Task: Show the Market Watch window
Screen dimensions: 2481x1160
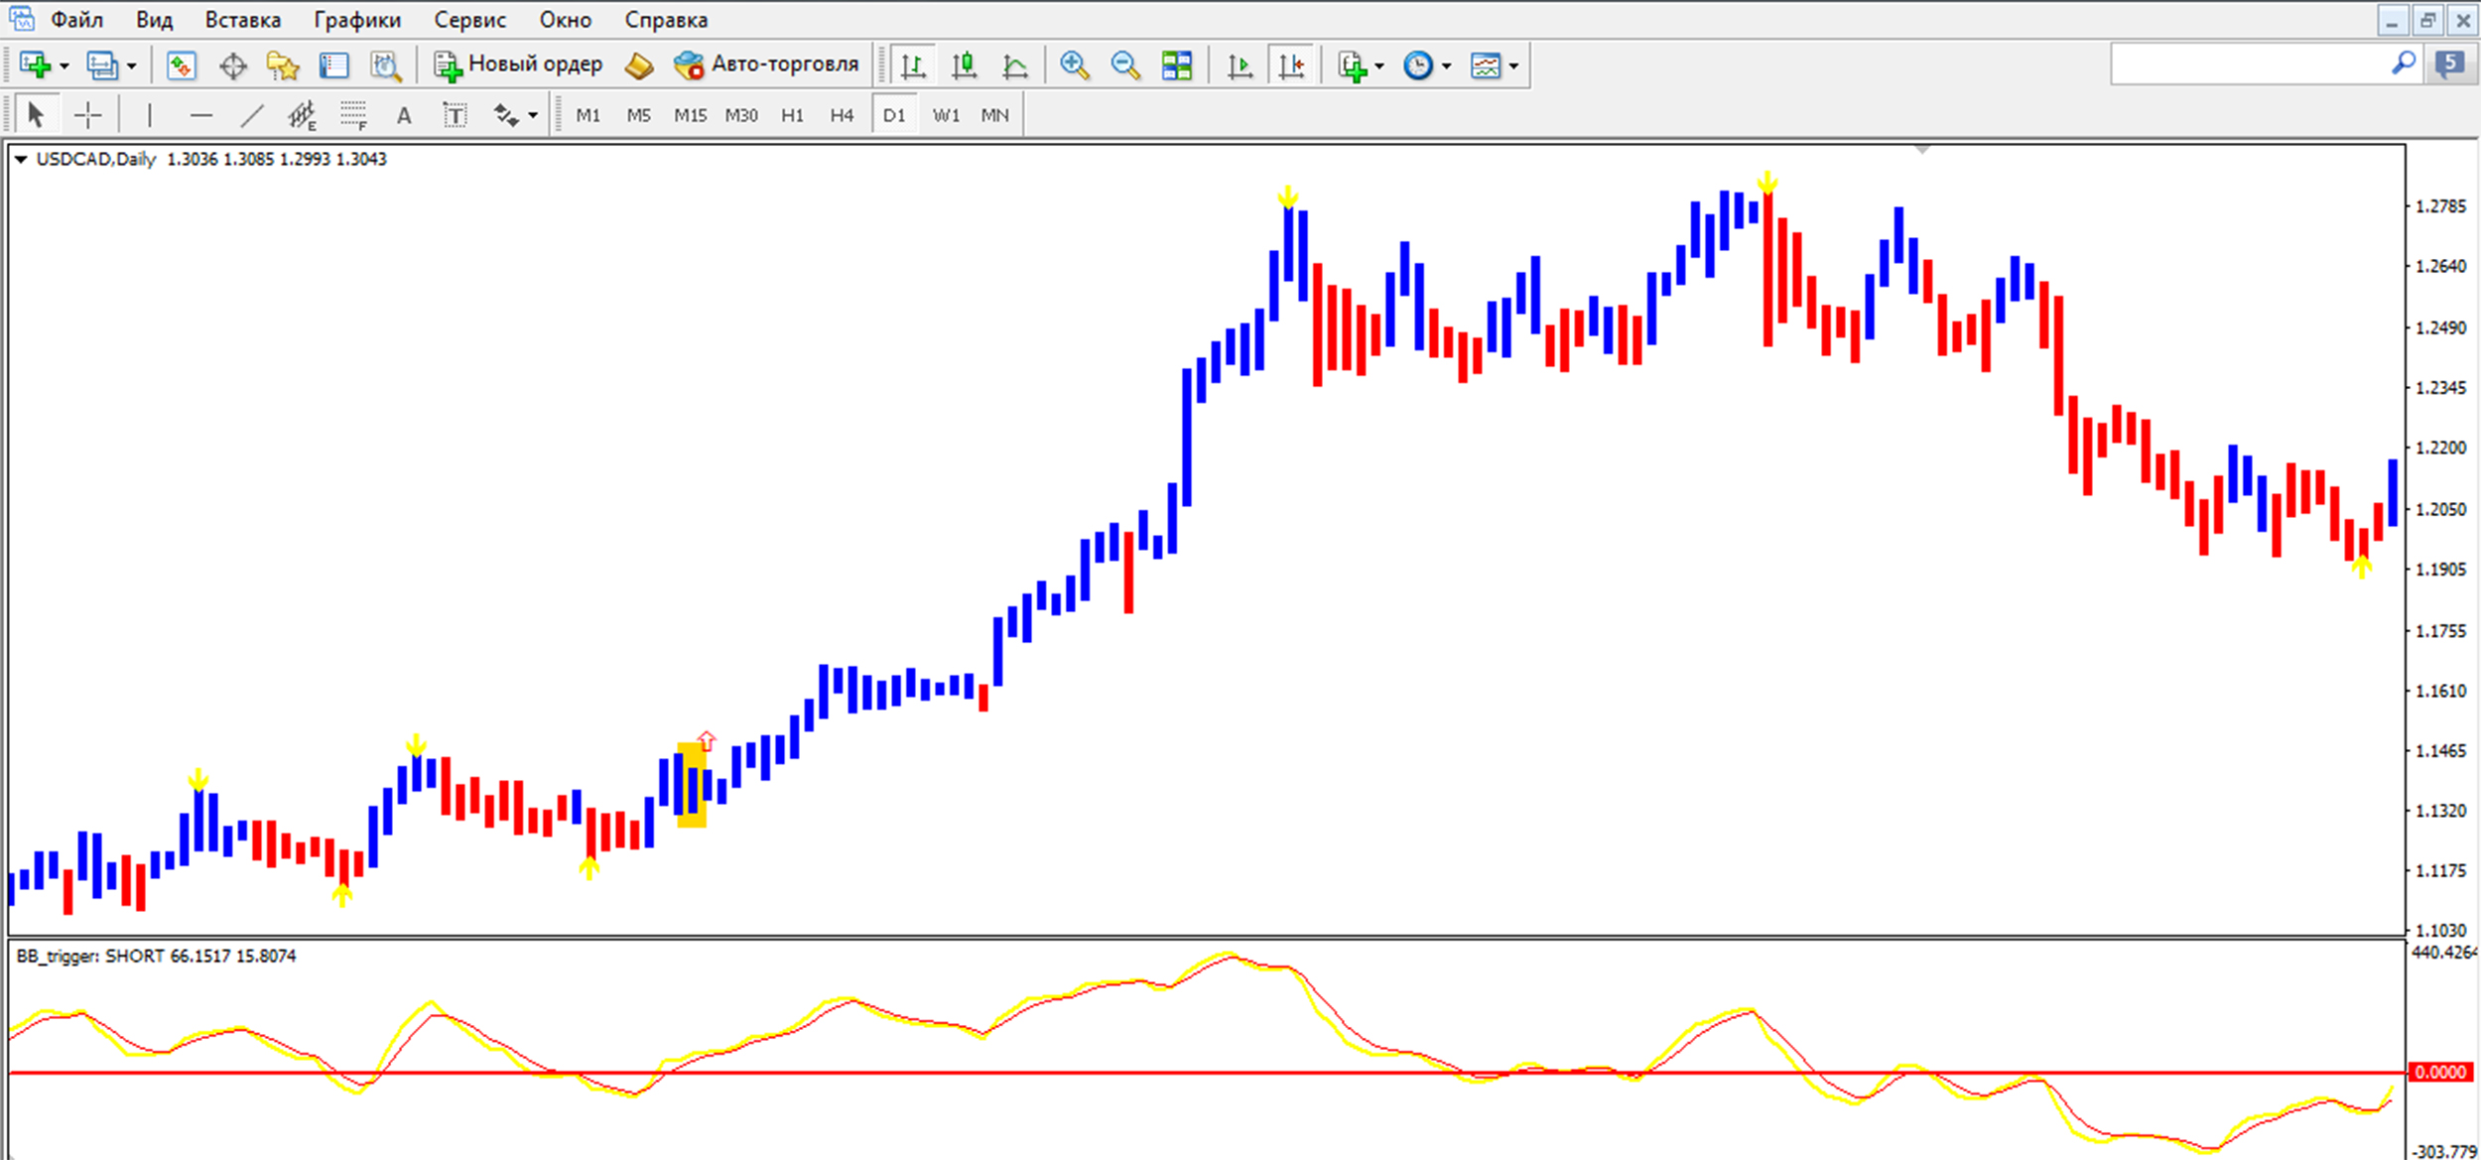Action: click(x=181, y=65)
